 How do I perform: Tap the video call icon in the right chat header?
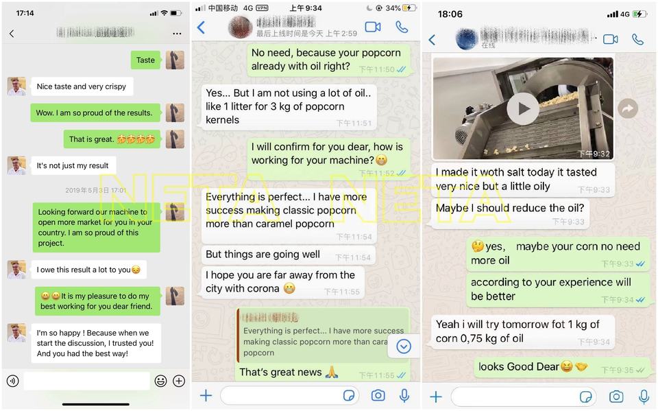coord(611,40)
